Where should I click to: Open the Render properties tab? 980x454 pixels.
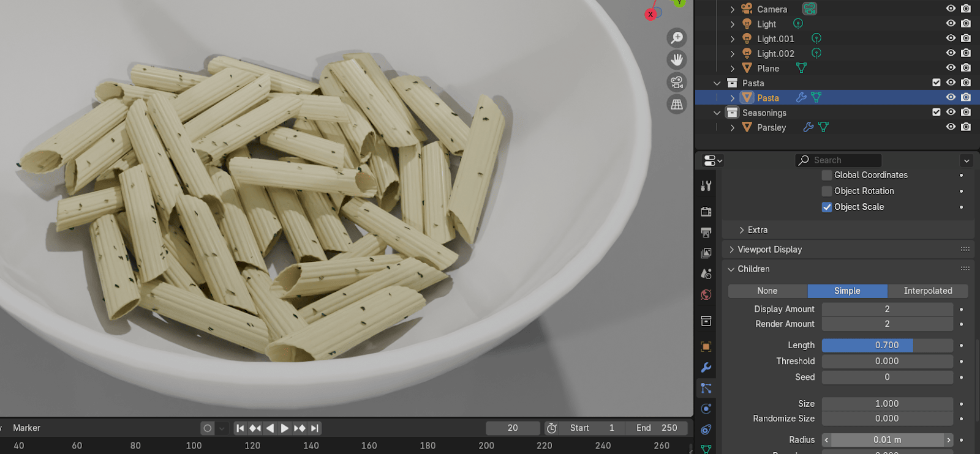[706, 212]
